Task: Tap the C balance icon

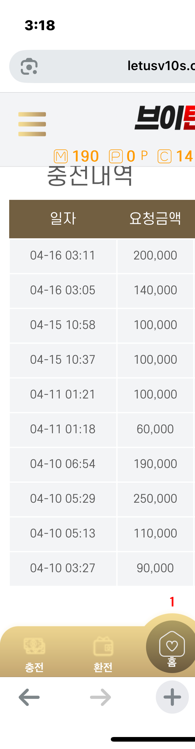Action: pyautogui.click(x=164, y=156)
